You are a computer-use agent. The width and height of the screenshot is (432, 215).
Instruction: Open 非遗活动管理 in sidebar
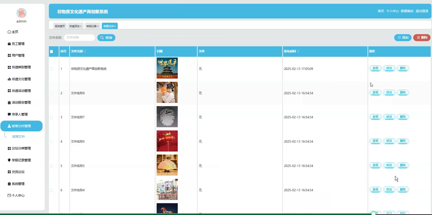(19, 91)
